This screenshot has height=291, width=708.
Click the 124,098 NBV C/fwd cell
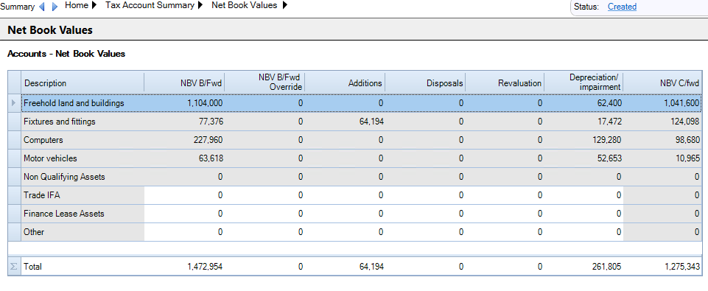pyautogui.click(x=663, y=122)
